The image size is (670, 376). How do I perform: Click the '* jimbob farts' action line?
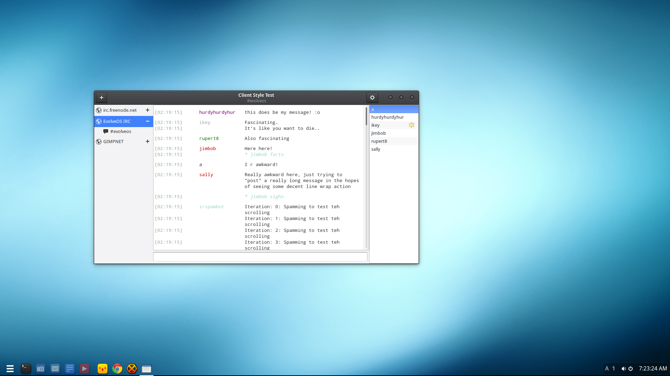coord(264,154)
